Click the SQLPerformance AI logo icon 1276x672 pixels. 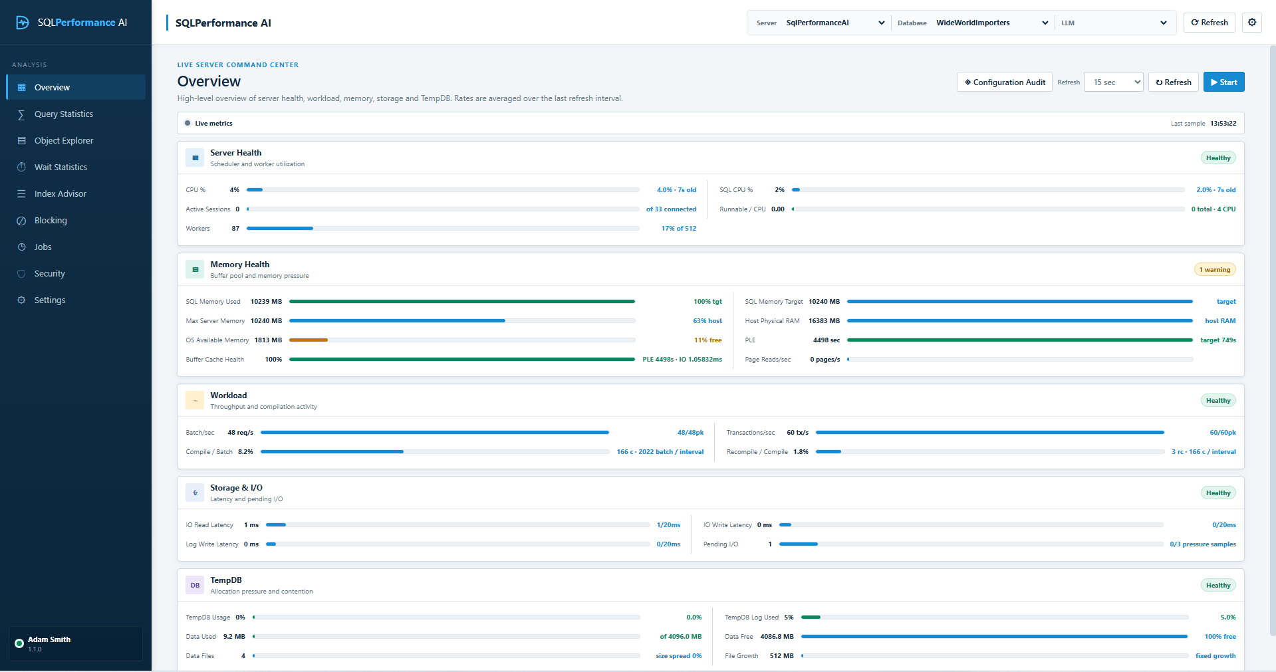coord(23,23)
